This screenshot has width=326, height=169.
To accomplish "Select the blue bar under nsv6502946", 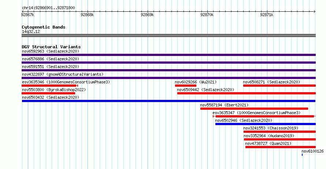I will pyautogui.click(x=266, y=124).
